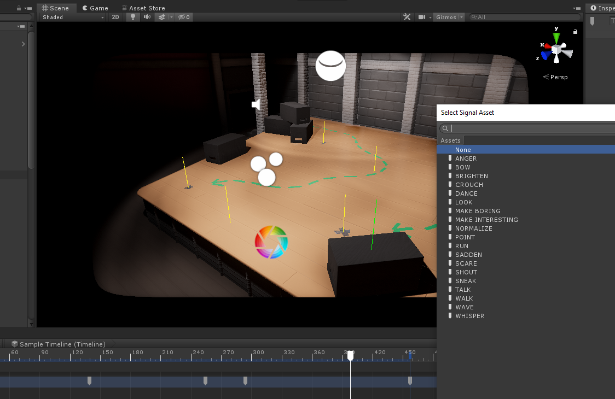This screenshot has width=615, height=399.
Task: Open the scene effects dropdown arrow
Action: [171, 17]
